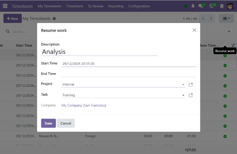Open My Company (San Francisco) link
Screen dimensions: 237x154
[84, 105]
